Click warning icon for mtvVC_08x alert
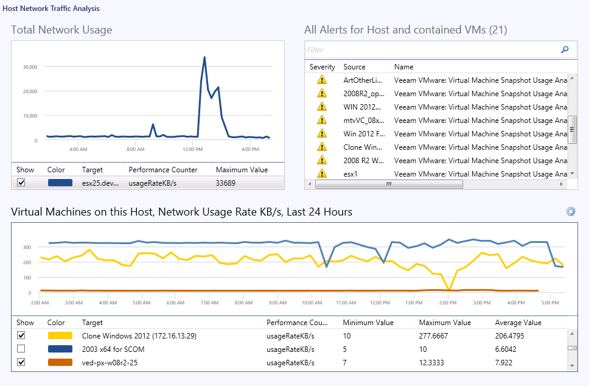The height and width of the screenshot is (386, 589). (322, 120)
